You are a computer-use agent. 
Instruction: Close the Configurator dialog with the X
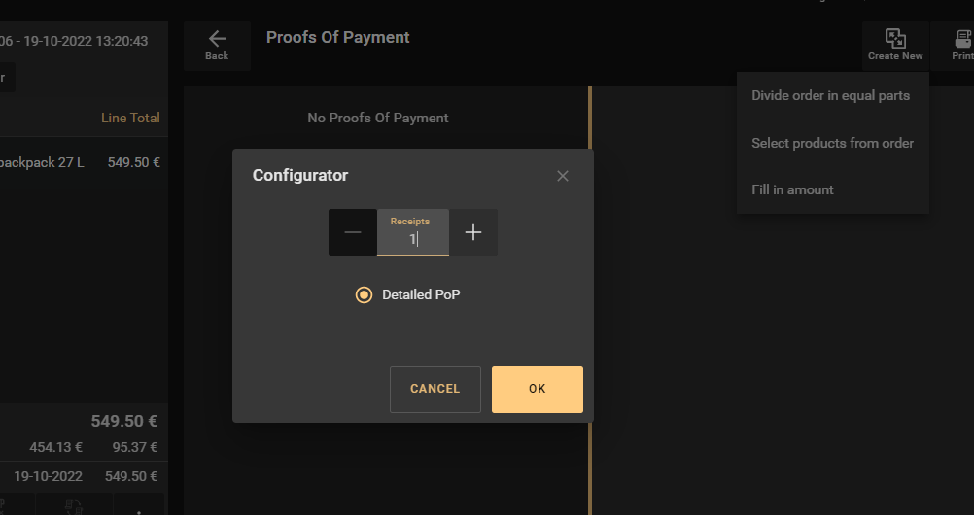tap(563, 176)
